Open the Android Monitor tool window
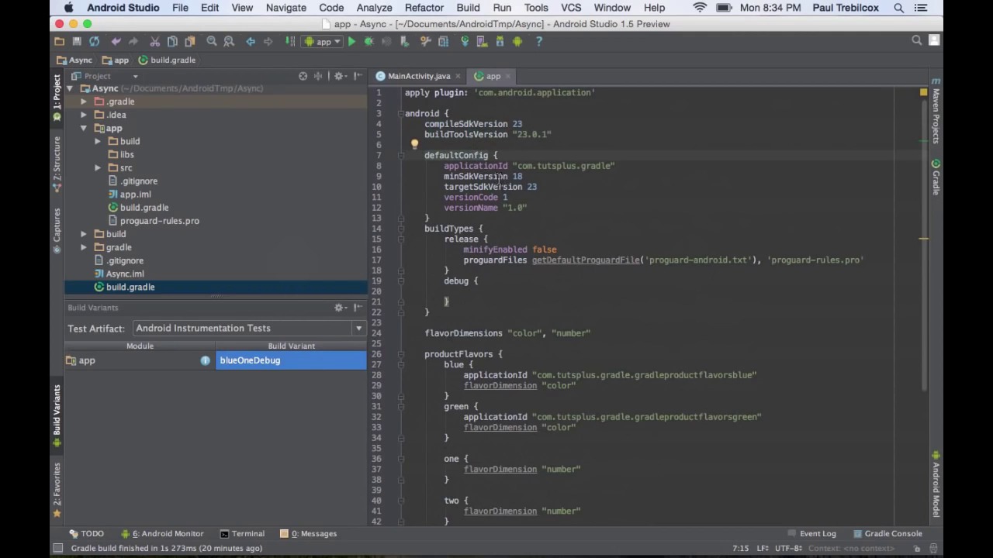993x558 pixels. pyautogui.click(x=162, y=533)
